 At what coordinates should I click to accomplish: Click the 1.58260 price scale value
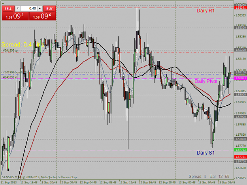pos(241,37)
